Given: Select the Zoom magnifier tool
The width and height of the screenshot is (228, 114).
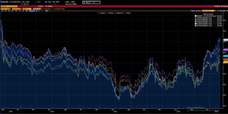Looking at the screenshot, I should [x=128, y=13].
